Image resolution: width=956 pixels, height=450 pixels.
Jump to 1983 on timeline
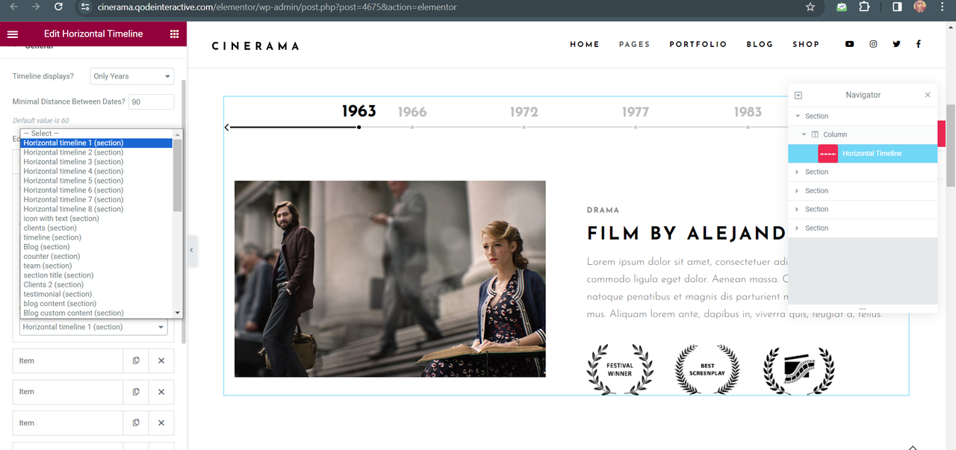[748, 112]
